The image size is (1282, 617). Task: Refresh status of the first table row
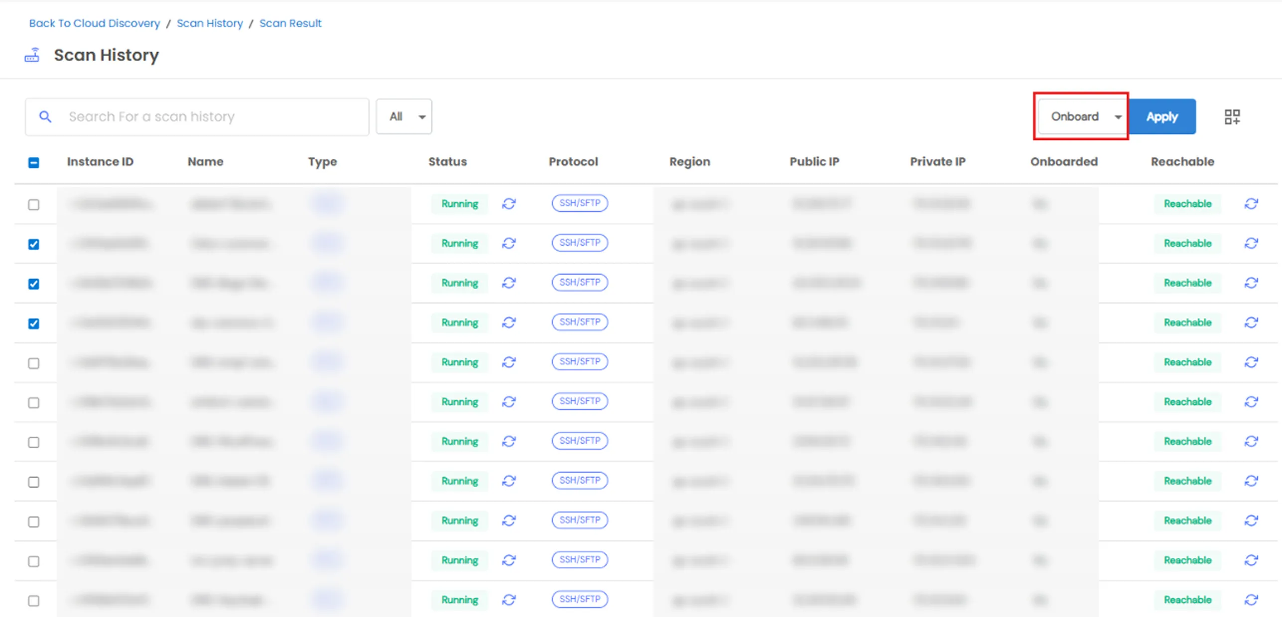pyautogui.click(x=509, y=204)
